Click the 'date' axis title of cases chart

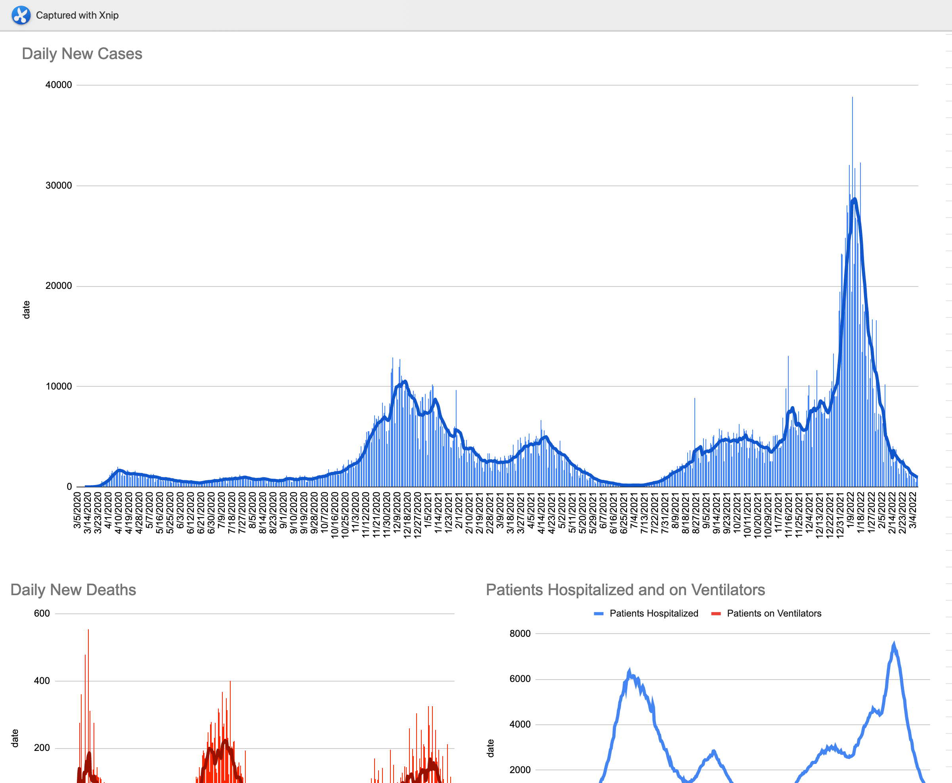coord(26,310)
